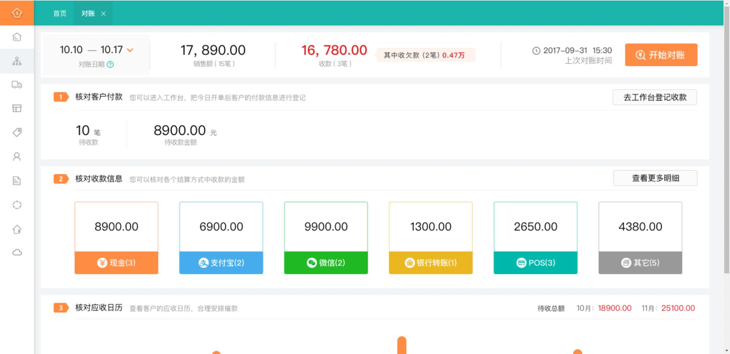Click the price tag sidebar icon
This screenshot has height=354, width=730.
pyautogui.click(x=17, y=132)
